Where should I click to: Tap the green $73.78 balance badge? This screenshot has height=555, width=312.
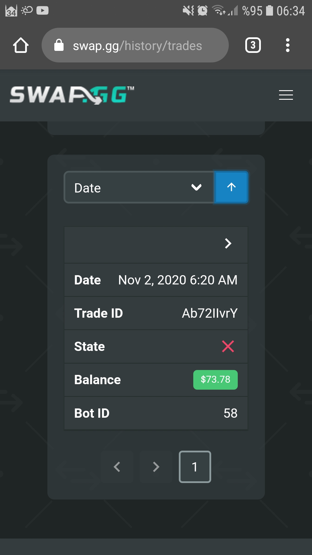(x=215, y=380)
